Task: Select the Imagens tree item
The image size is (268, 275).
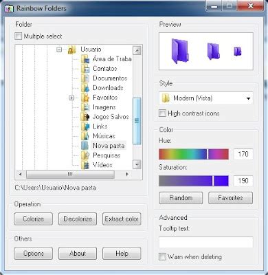Action: click(x=104, y=107)
